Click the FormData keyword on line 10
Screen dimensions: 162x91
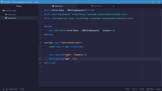(x=75, y=47)
